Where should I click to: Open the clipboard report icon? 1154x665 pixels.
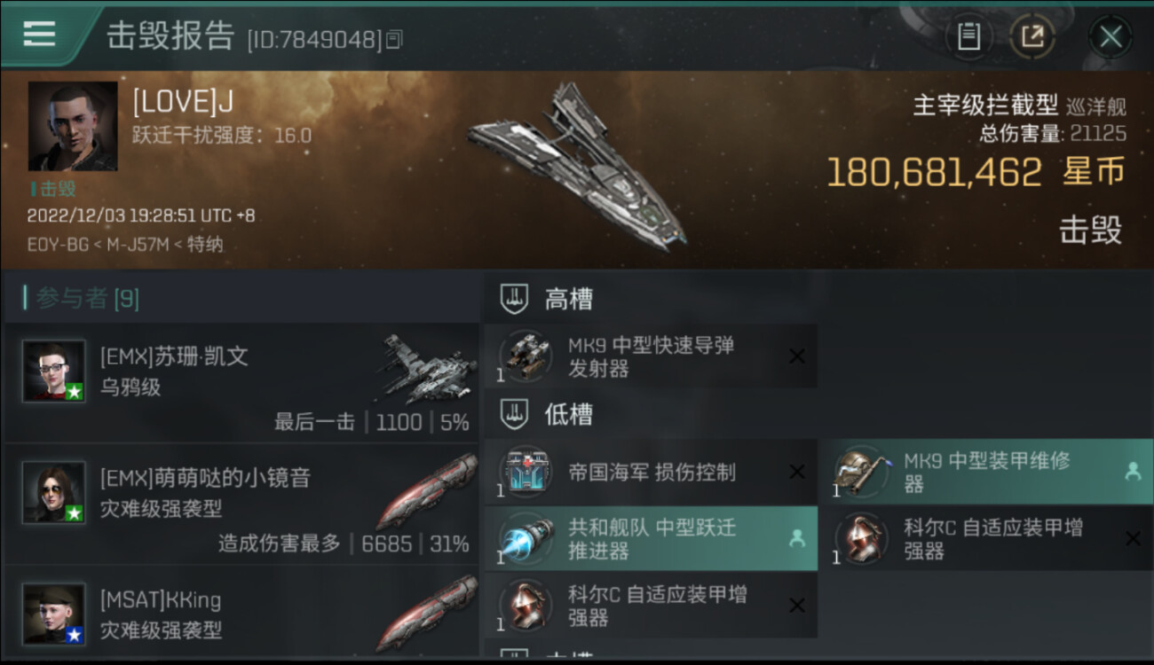click(968, 37)
